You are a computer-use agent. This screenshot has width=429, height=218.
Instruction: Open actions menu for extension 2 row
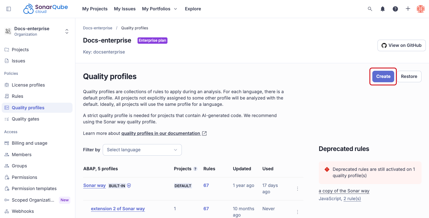point(298,212)
